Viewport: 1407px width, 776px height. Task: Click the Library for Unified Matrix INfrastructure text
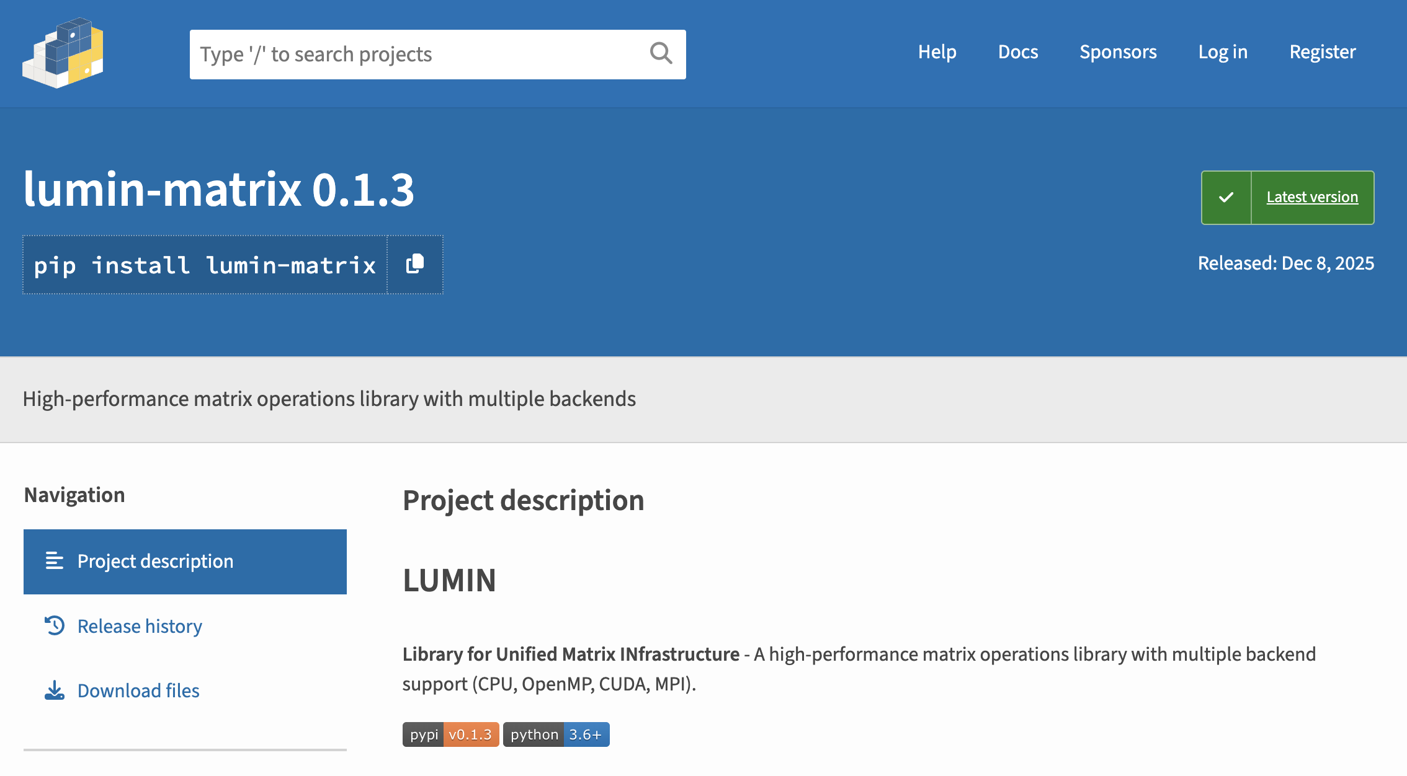point(571,654)
